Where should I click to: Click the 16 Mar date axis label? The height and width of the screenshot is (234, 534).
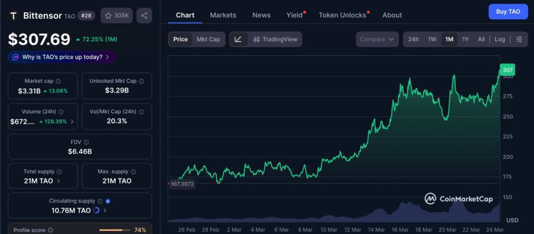400,230
